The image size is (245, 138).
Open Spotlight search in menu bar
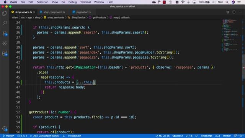click(227, 2)
